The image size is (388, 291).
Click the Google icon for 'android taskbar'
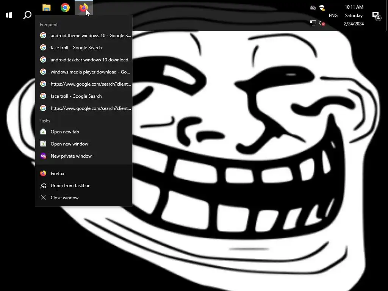pos(43,59)
